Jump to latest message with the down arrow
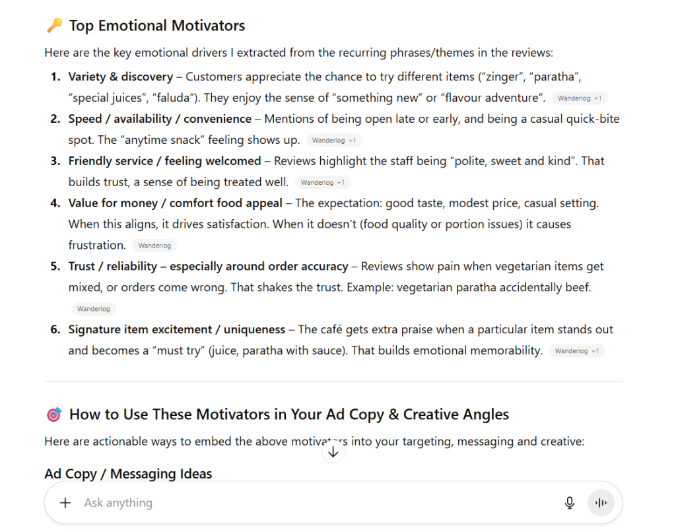The height and width of the screenshot is (532, 676). [x=333, y=451]
